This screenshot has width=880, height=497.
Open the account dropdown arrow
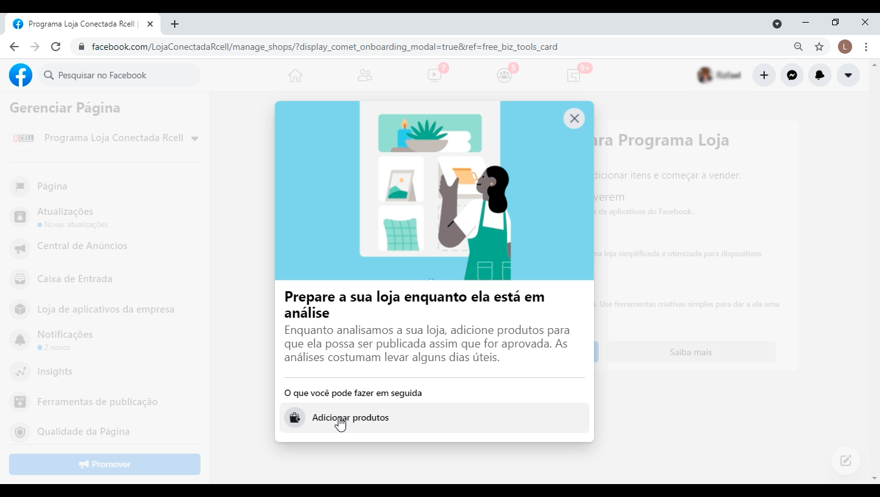click(848, 75)
